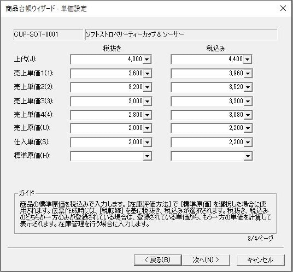
Task: Click the 標準原価(H): label
Action: click(x=32, y=156)
